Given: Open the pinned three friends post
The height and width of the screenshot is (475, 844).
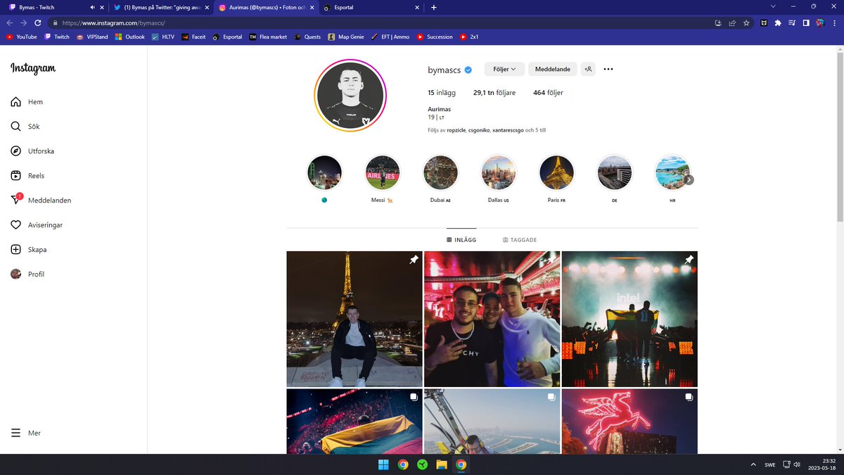Looking at the screenshot, I should coord(492,319).
